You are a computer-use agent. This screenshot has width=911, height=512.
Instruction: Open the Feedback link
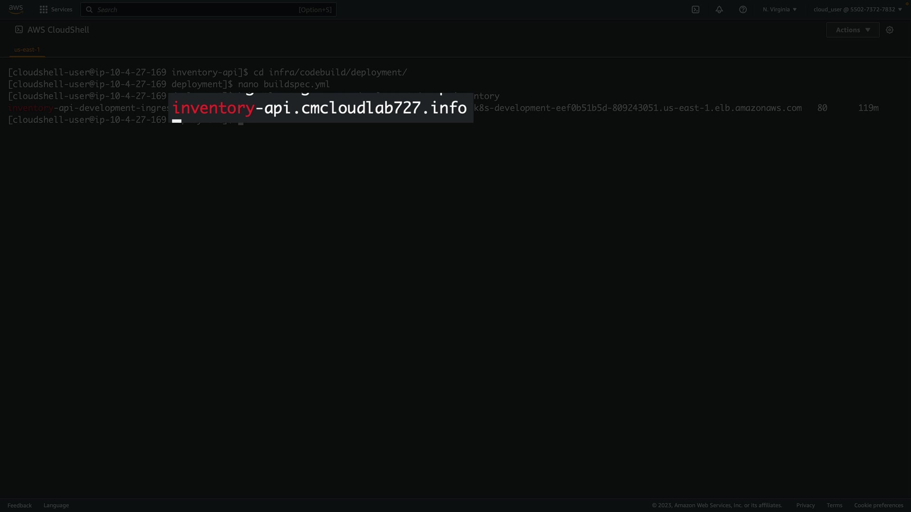coord(19,505)
